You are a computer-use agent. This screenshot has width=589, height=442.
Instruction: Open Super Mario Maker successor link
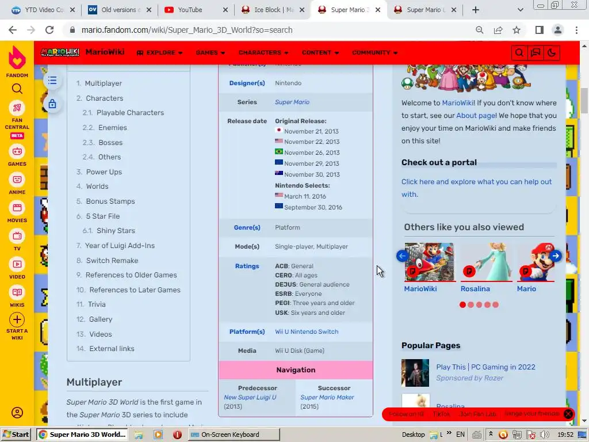[327, 397]
